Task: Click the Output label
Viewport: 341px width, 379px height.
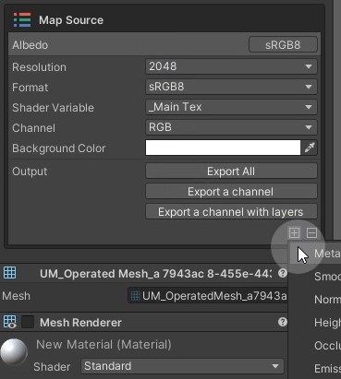Action: pos(30,172)
